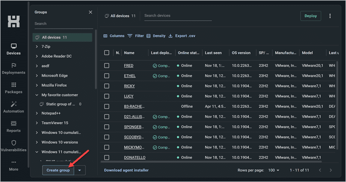Click the Search devices field
Viewport: 346px width, 182px height.
[x=178, y=16]
